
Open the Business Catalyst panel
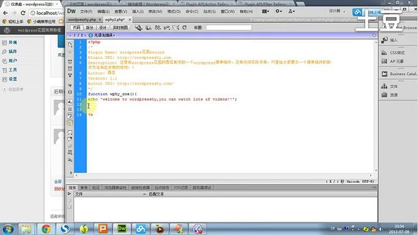[399, 74]
